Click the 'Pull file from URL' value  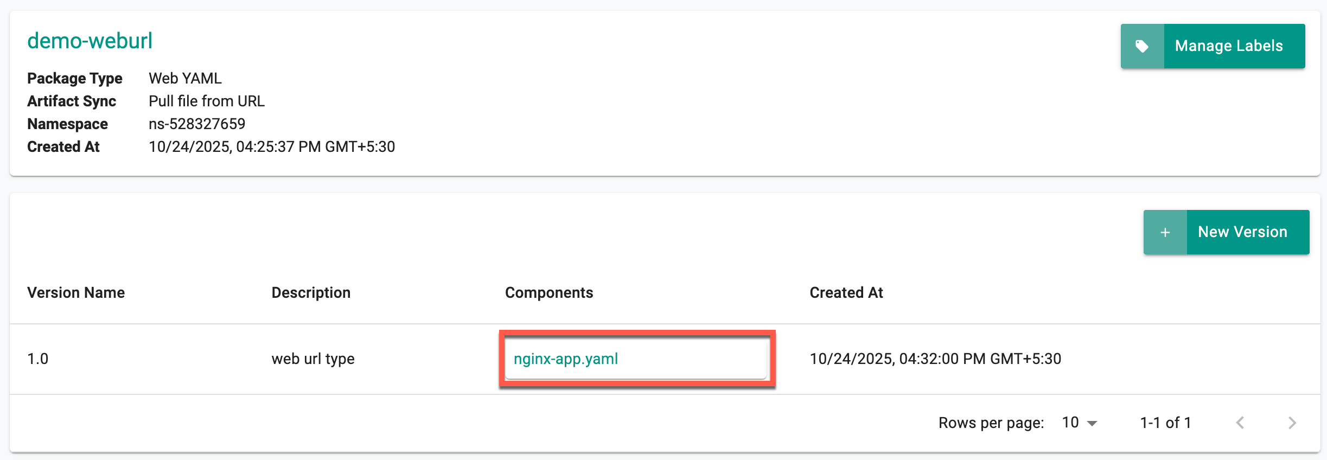(207, 101)
